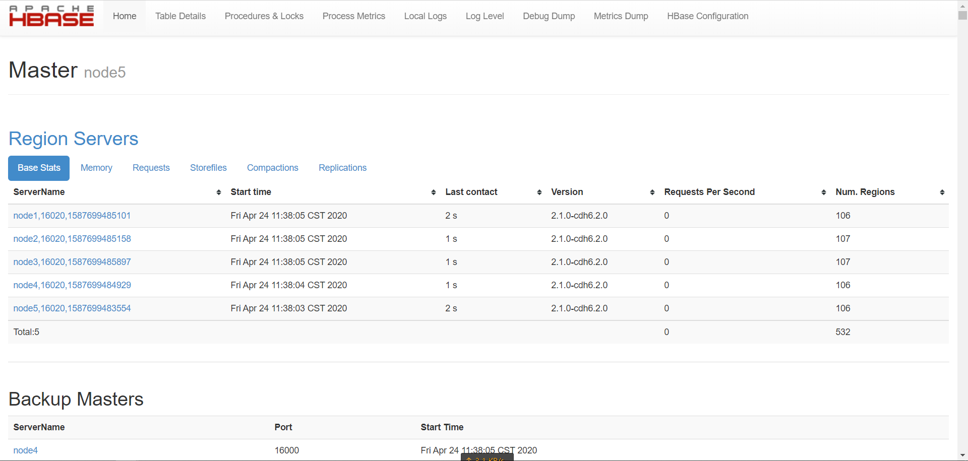This screenshot has height=461, width=968.
Task: Click the Apache HBase logo
Action: tap(51, 16)
